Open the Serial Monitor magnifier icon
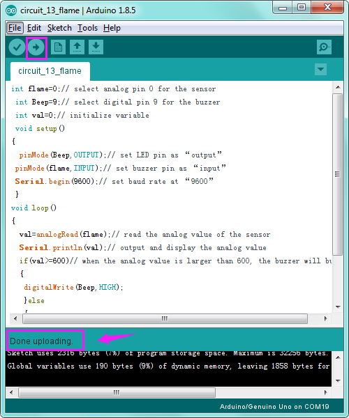The height and width of the screenshot is (418, 349). [x=324, y=47]
